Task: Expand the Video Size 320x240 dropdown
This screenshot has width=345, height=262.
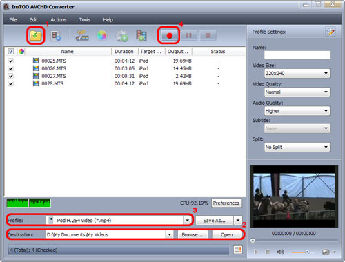Action: (297, 73)
